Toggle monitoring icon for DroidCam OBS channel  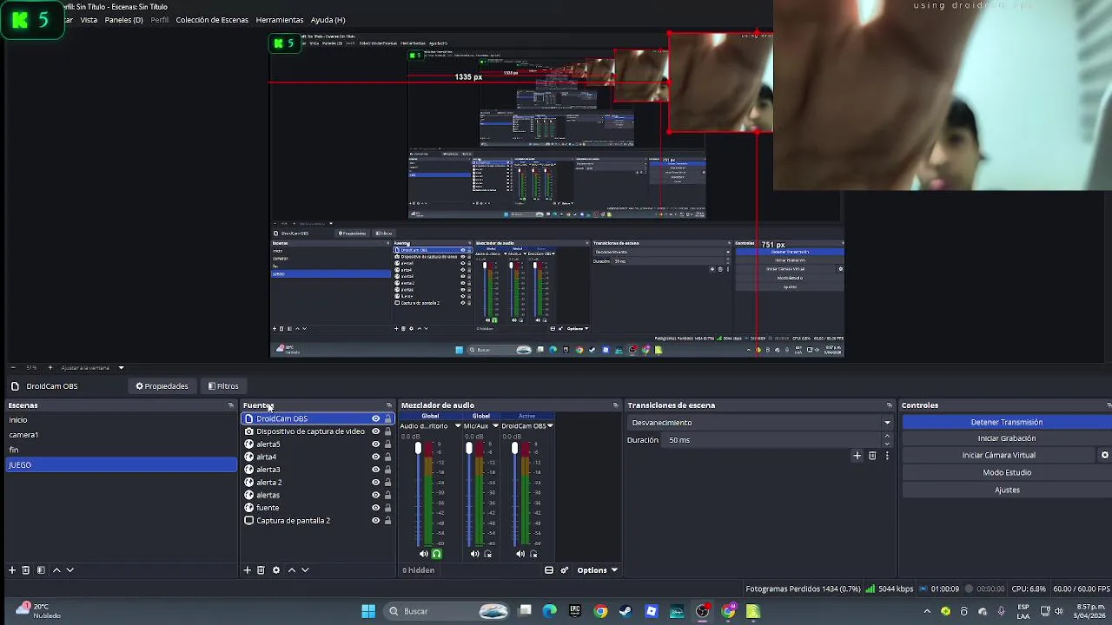[x=533, y=554]
